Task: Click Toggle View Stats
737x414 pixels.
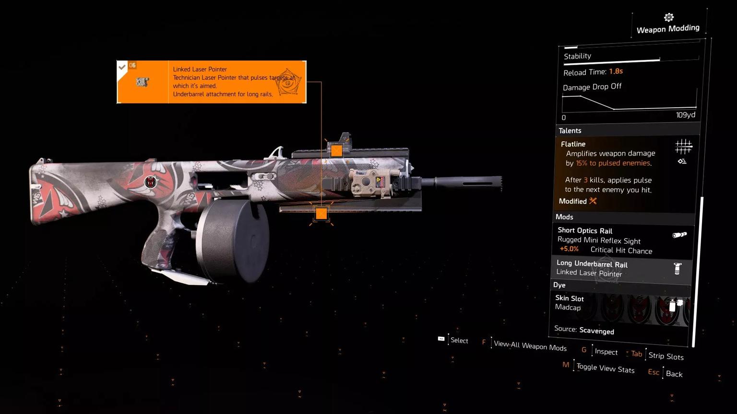Action: 606,368
